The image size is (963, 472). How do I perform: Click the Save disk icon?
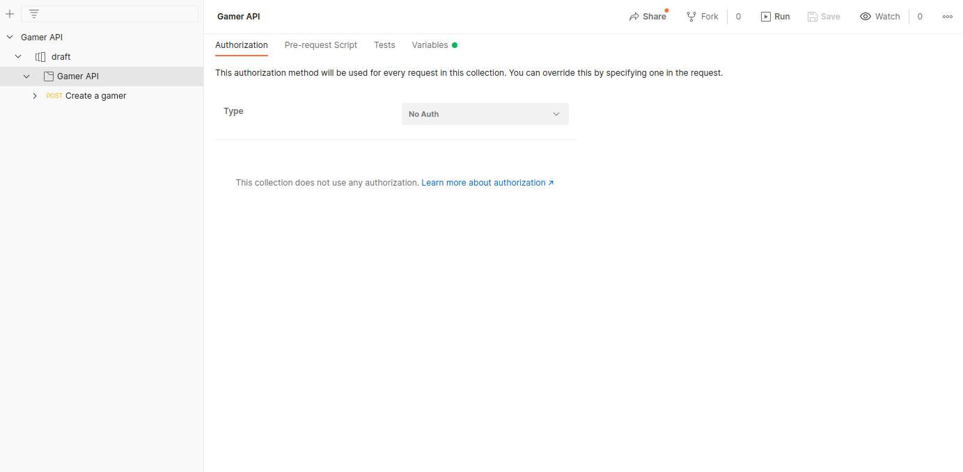coord(812,17)
